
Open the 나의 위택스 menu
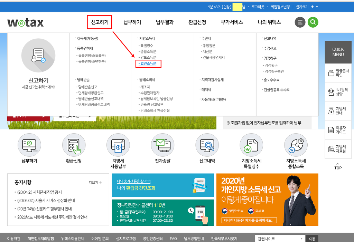pos(269,22)
